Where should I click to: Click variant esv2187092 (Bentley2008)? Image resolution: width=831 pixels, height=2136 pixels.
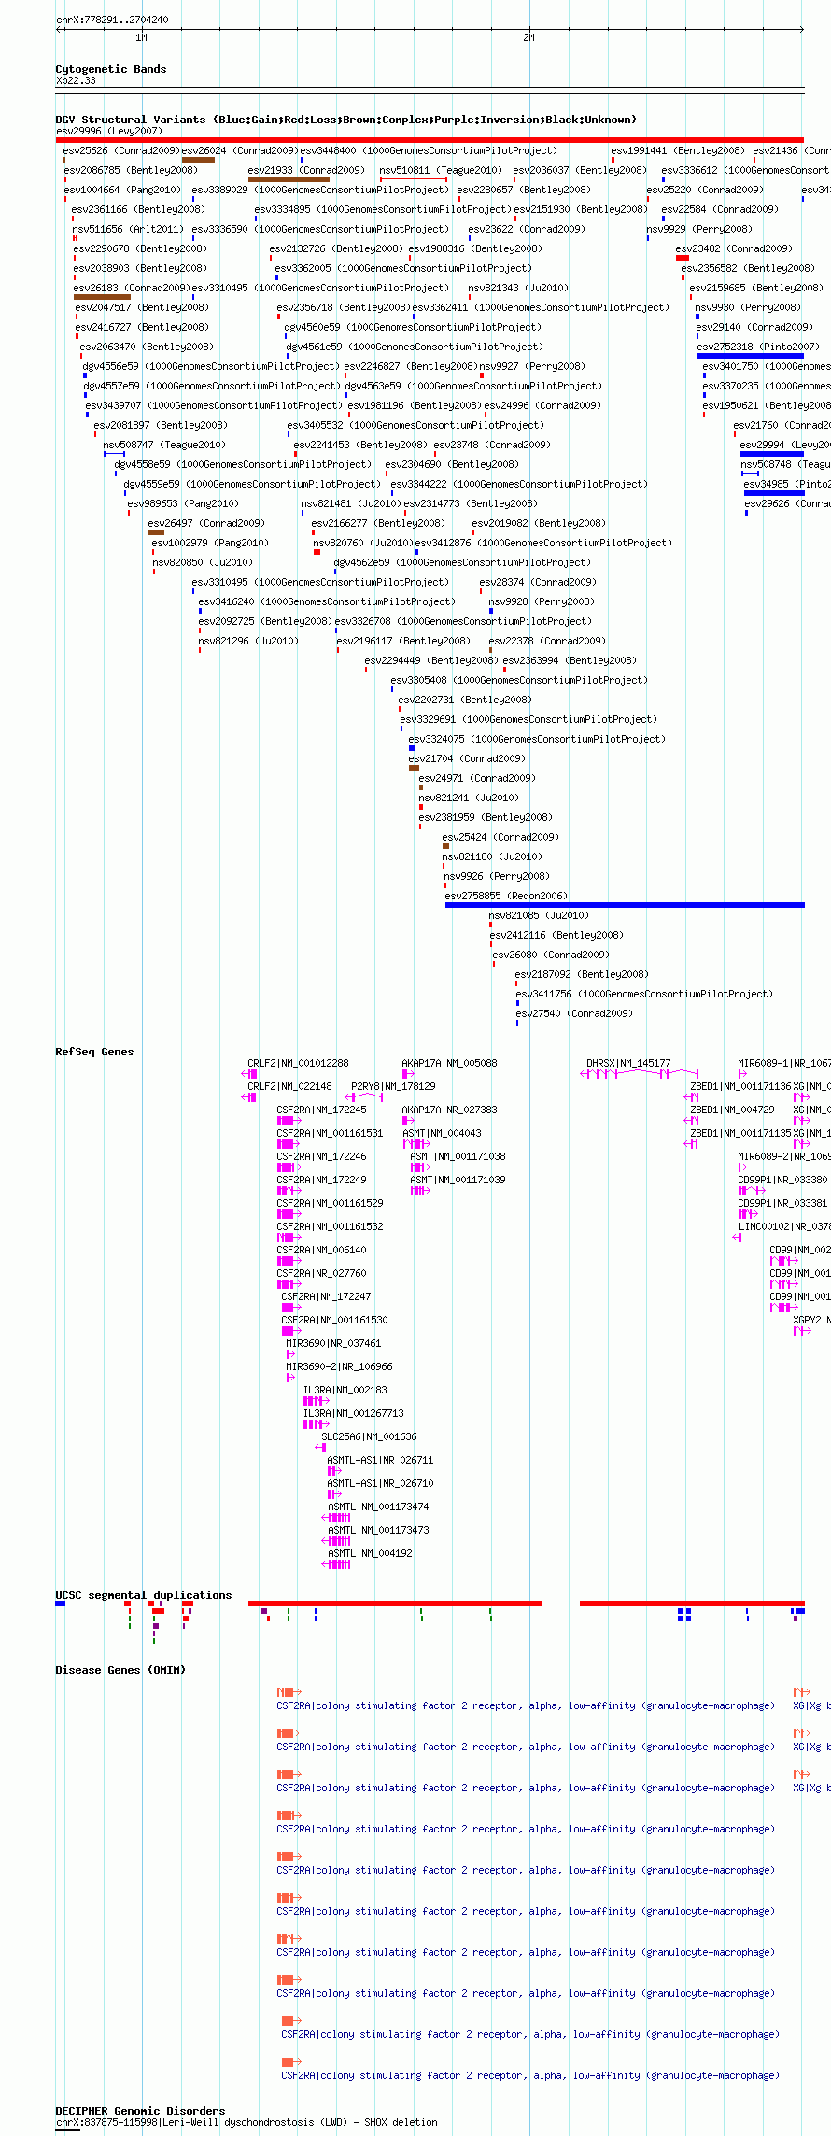pos(582,974)
